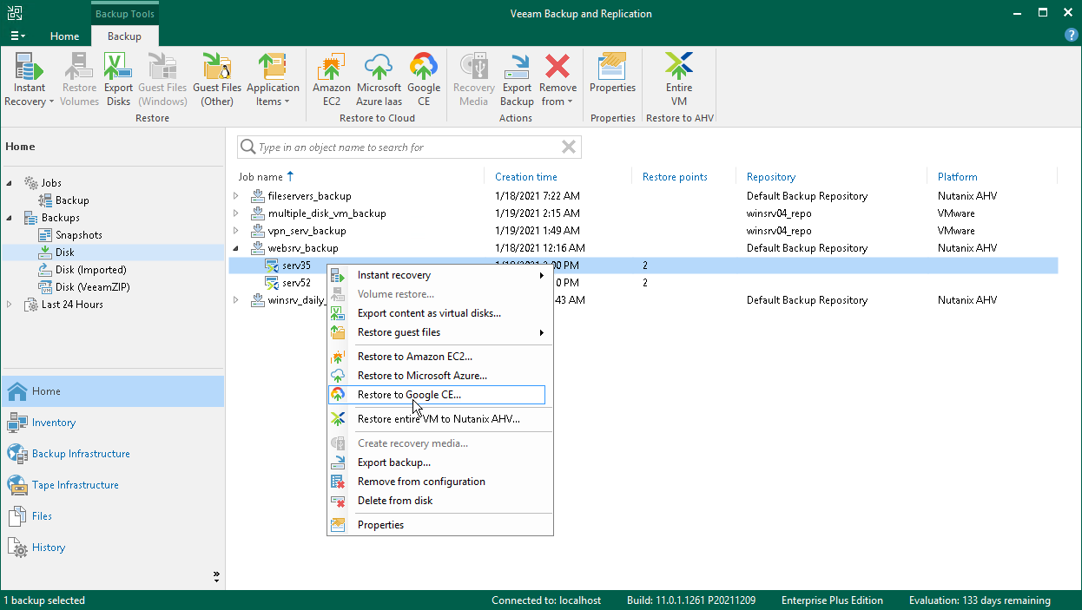Click the fileservers_backup job name

pyautogui.click(x=310, y=196)
